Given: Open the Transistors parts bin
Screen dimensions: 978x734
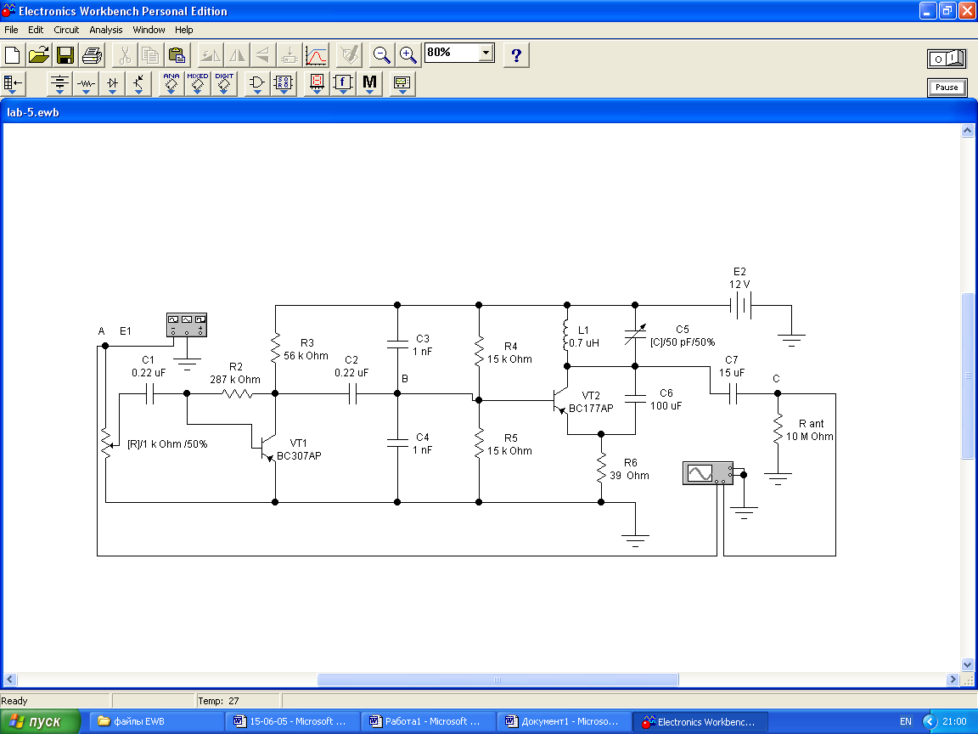Looking at the screenshot, I should [x=138, y=83].
